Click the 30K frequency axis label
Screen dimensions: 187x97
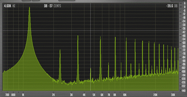coord(173,95)
